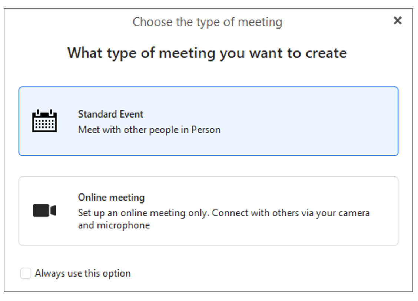Choose a camera-based meeting via the camcorder glyph
Screen dimensions: 418x301
(x=44, y=211)
